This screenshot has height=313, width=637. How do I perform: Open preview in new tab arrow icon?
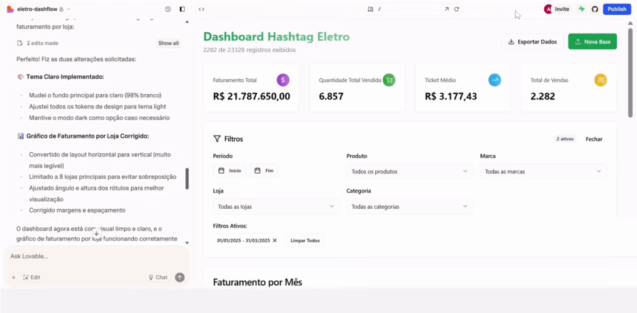(x=447, y=9)
